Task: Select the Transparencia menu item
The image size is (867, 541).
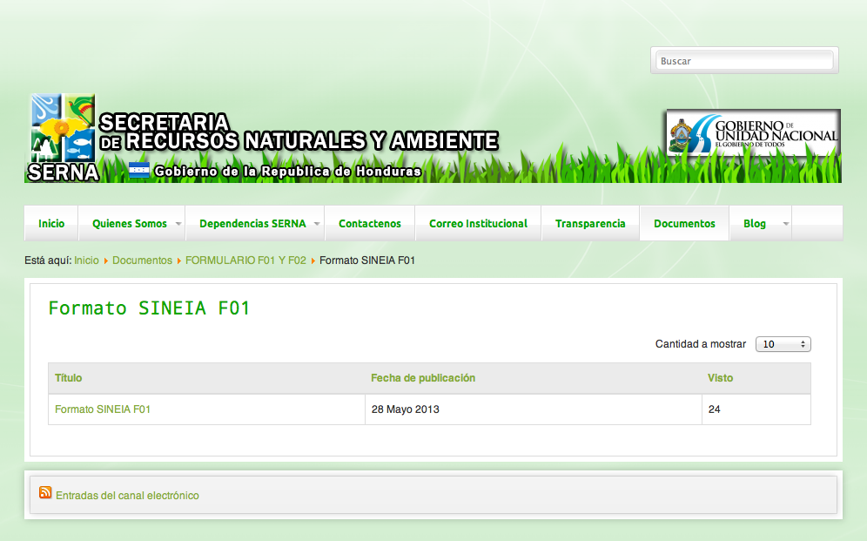Action: point(590,224)
